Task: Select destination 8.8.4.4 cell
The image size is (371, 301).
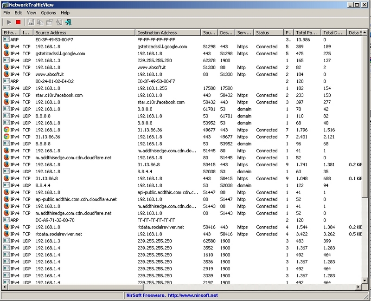Action: (x=145, y=171)
